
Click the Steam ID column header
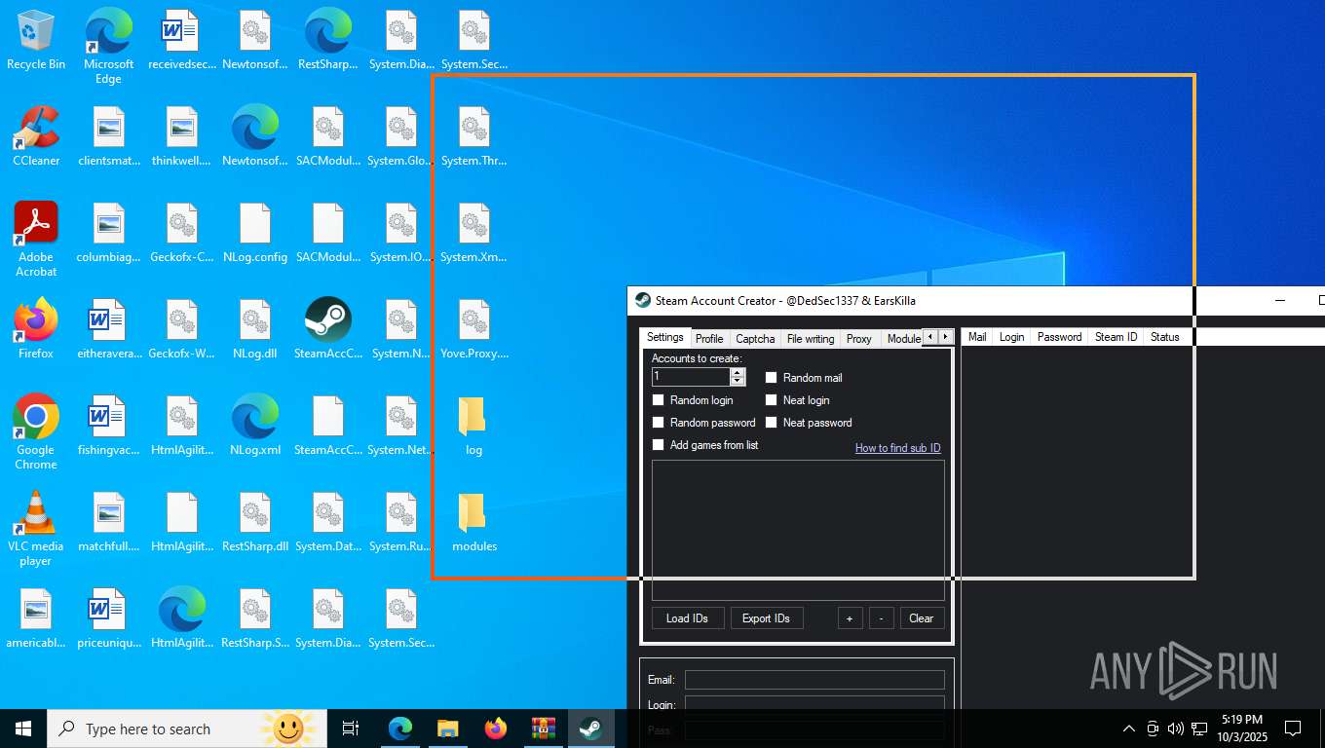pyautogui.click(x=1117, y=337)
